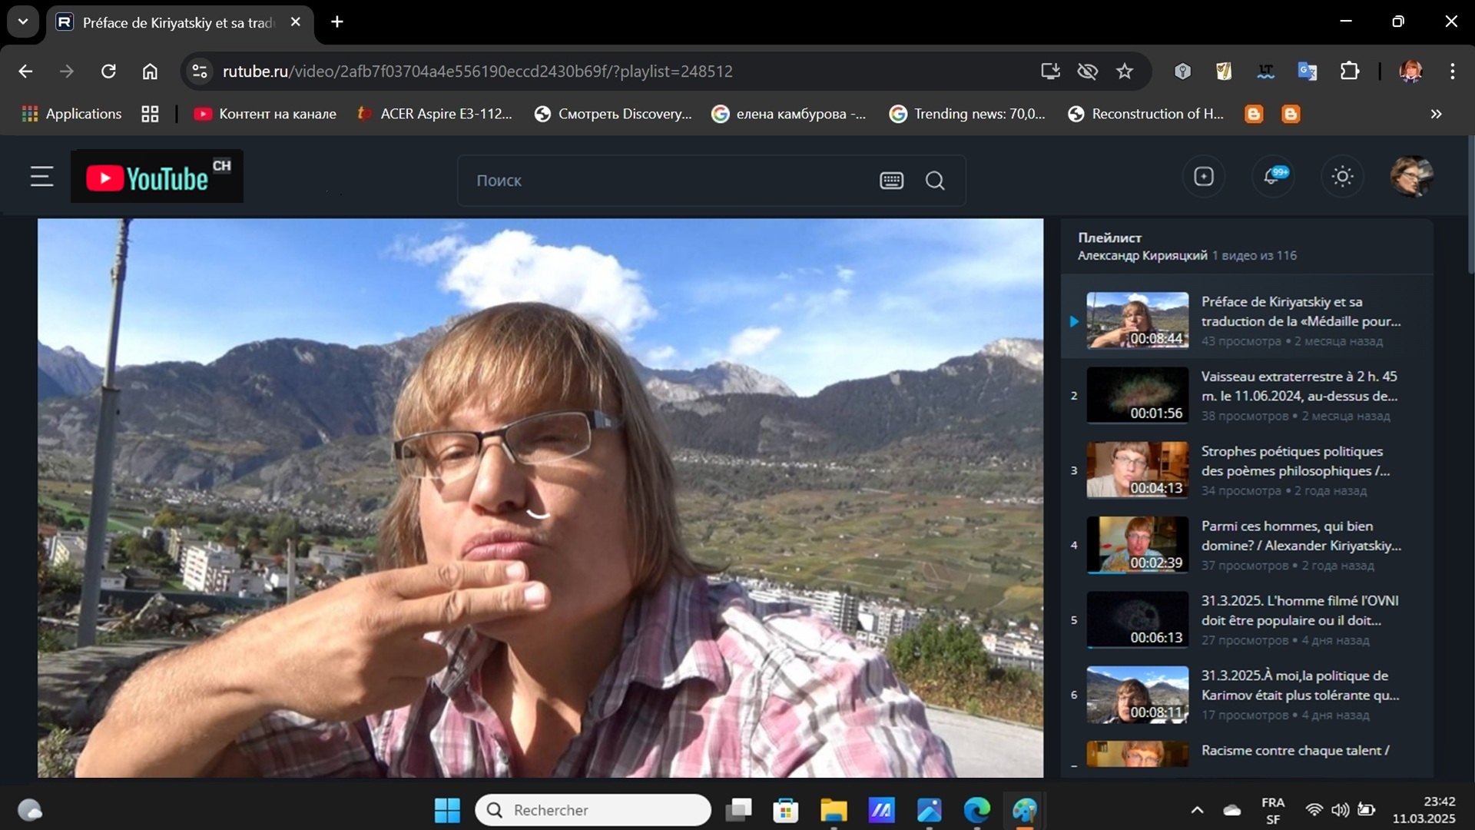Click the main video player

point(541,498)
